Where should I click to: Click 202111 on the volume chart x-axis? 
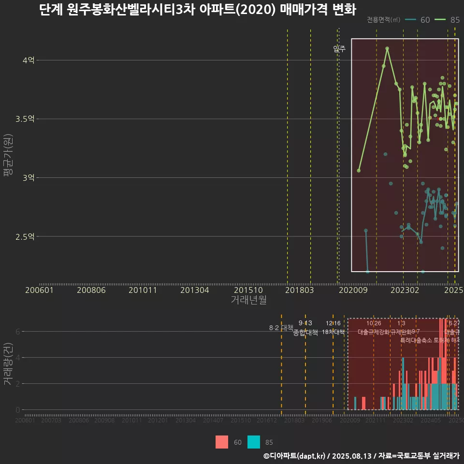click(x=375, y=420)
